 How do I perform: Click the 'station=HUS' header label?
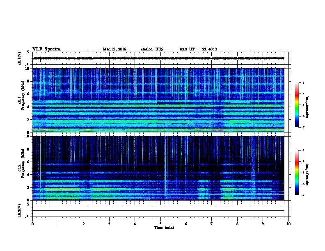click(x=152, y=49)
